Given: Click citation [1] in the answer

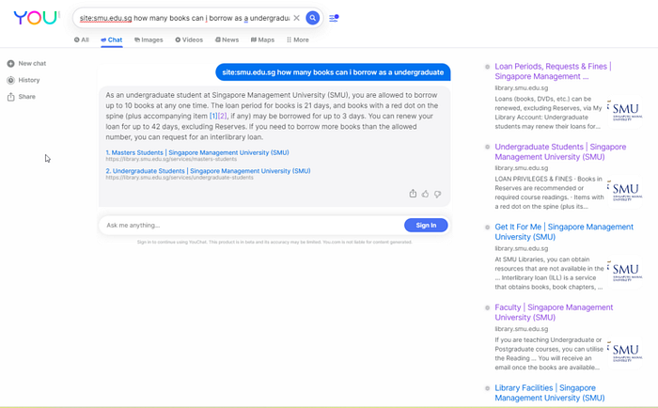Looking at the screenshot, I should 213,116.
